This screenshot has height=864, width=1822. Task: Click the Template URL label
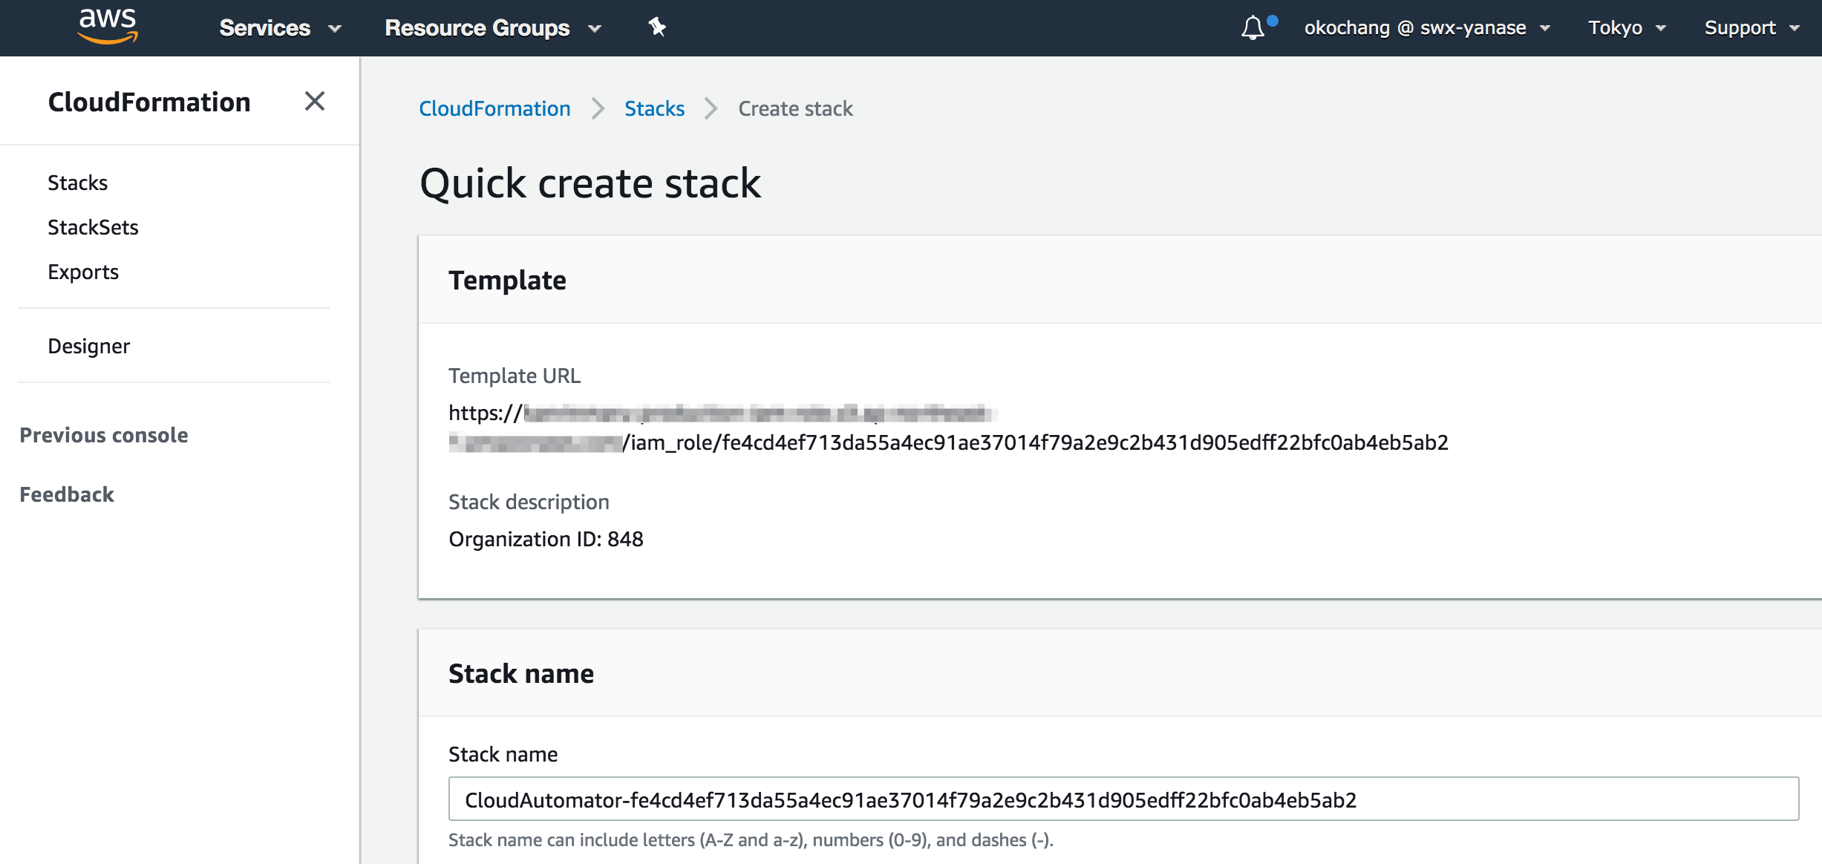coord(515,376)
